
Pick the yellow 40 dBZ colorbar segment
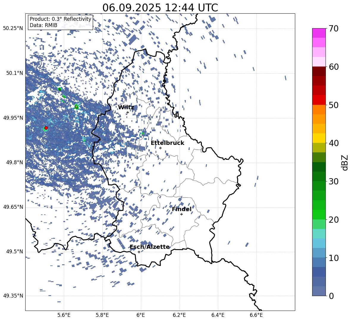click(x=319, y=138)
